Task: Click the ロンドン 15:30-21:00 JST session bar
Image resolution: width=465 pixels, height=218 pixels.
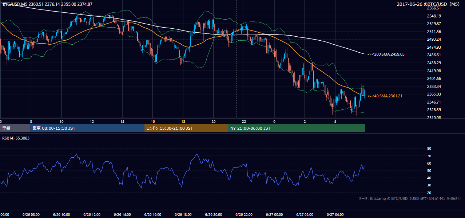Action: (186, 128)
